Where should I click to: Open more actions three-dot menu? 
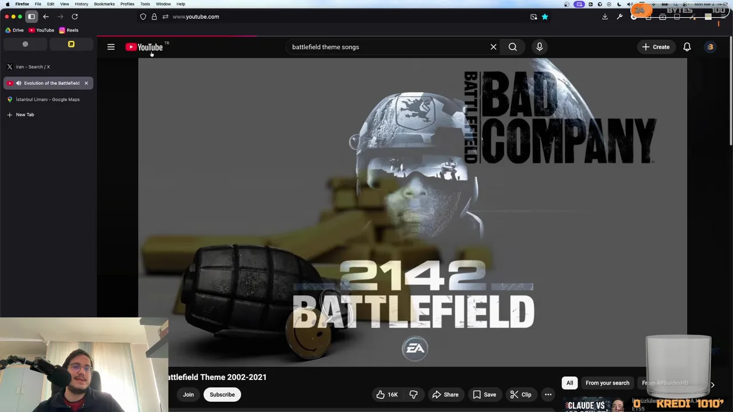pyautogui.click(x=548, y=394)
